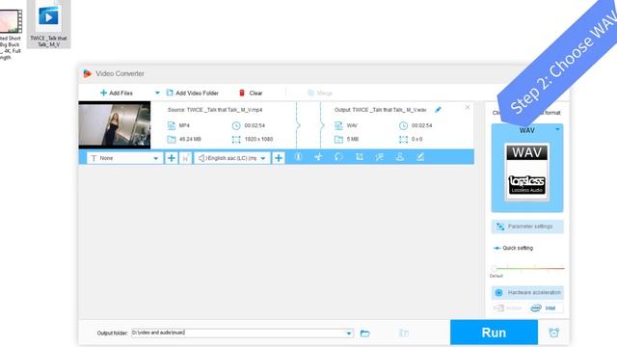The width and height of the screenshot is (617, 347).
Task: Open the effects wand tool
Action: pyautogui.click(x=379, y=157)
